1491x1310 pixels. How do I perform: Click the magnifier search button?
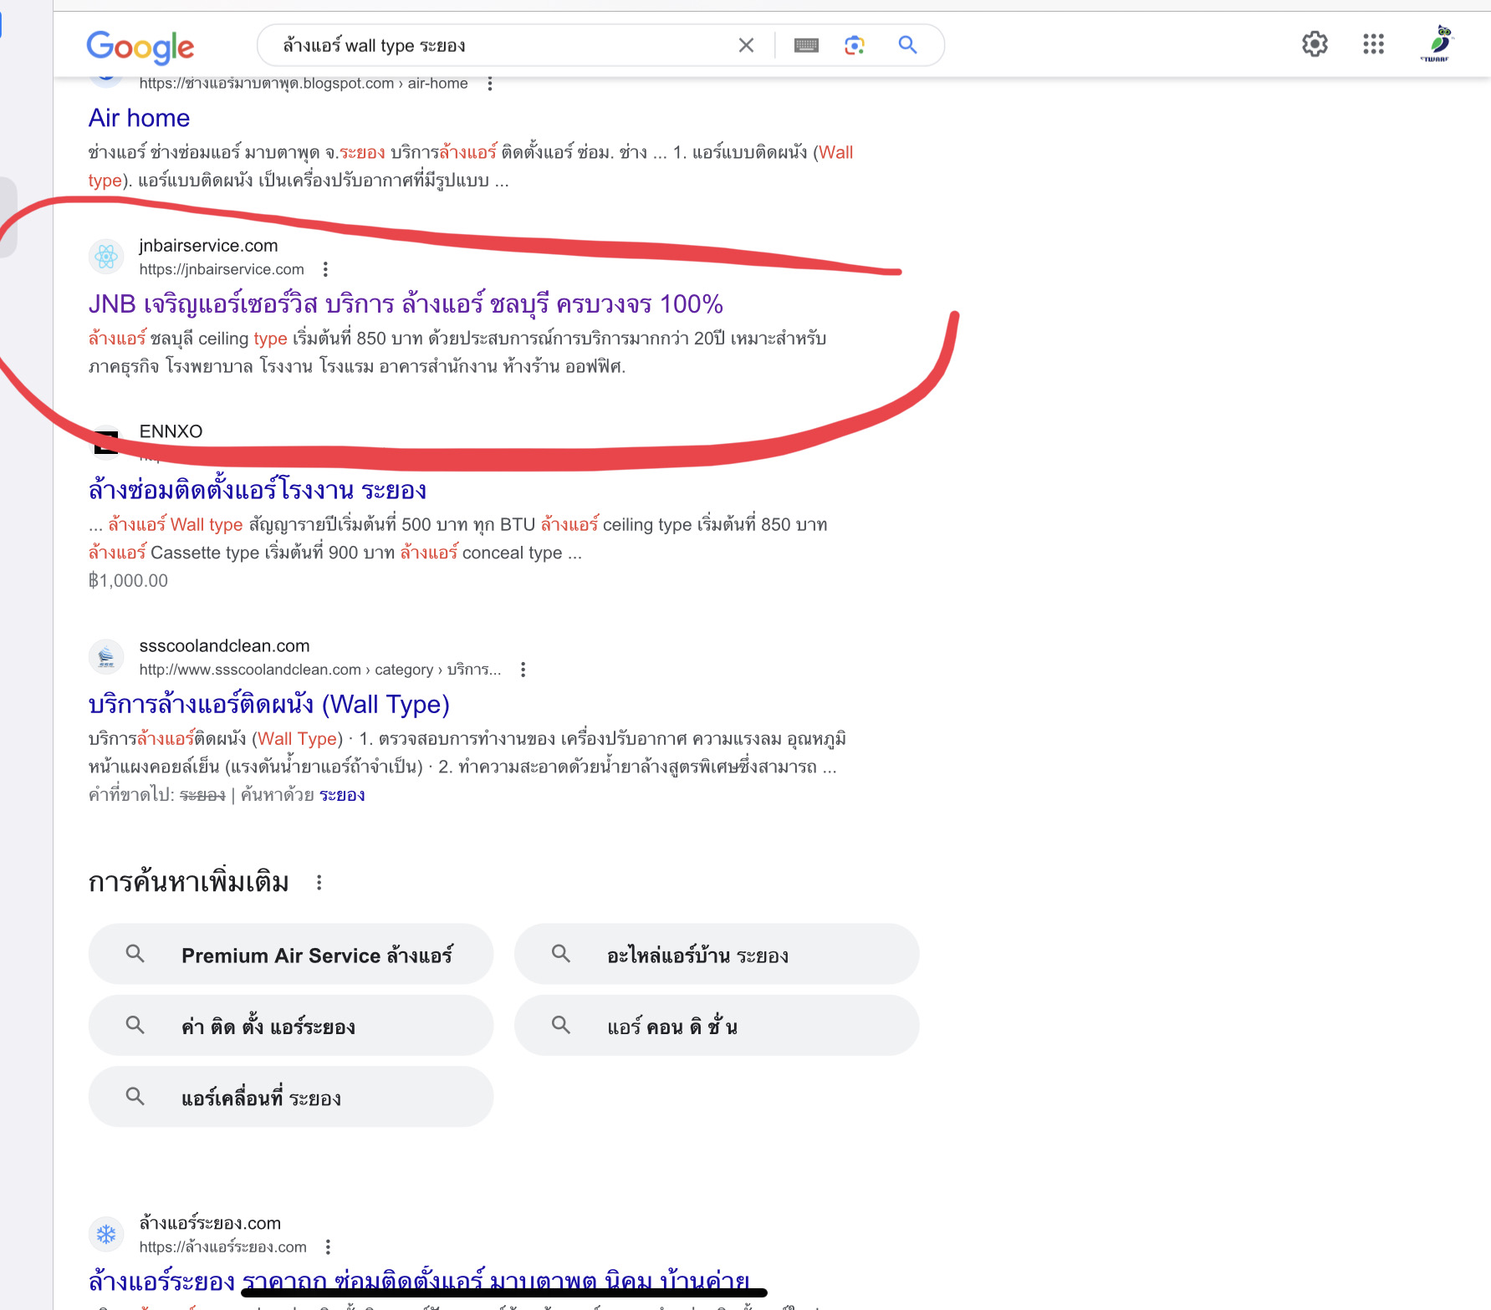[907, 45]
